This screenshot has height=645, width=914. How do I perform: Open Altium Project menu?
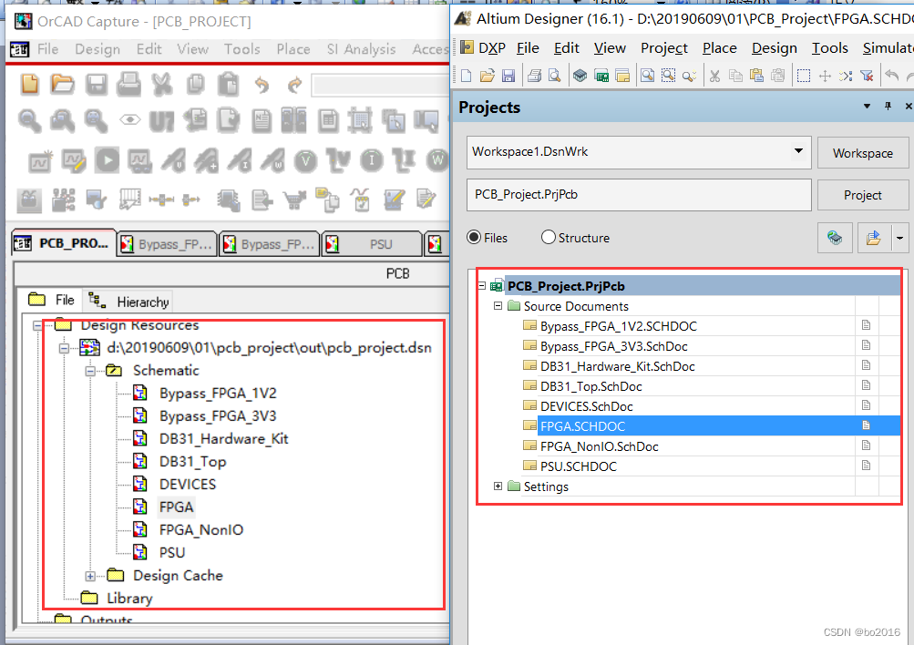[664, 47]
